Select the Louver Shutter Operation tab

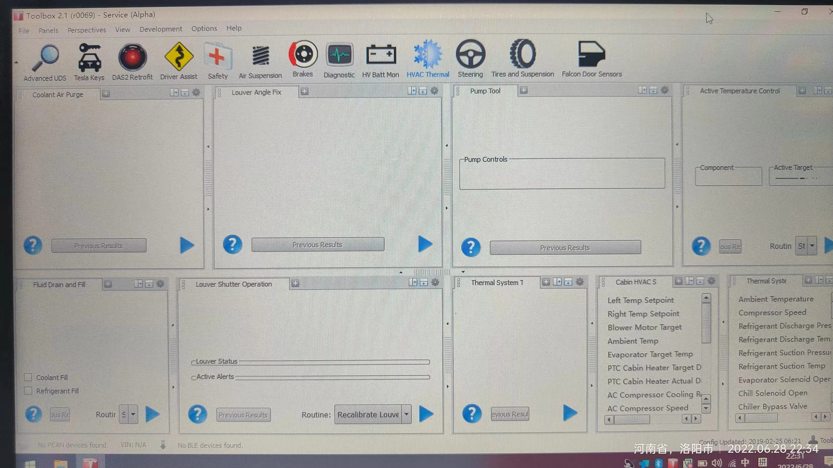coord(233,284)
